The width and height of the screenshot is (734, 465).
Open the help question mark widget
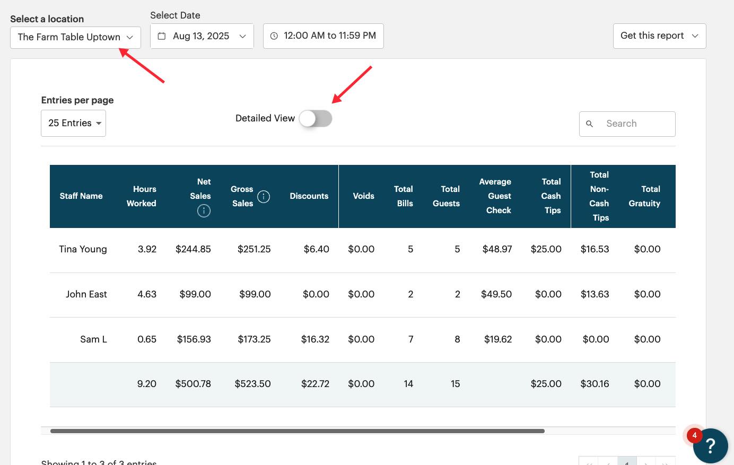pos(710,446)
